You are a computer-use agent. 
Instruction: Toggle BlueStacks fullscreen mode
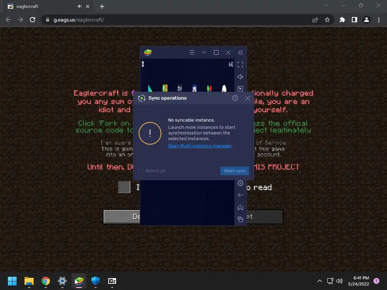point(240,65)
